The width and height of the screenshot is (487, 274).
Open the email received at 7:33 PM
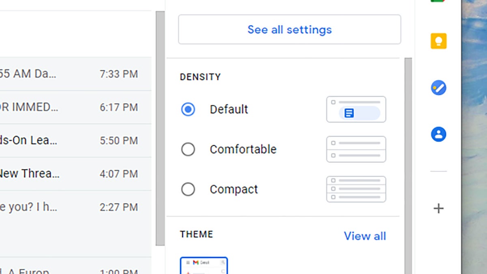(x=73, y=74)
